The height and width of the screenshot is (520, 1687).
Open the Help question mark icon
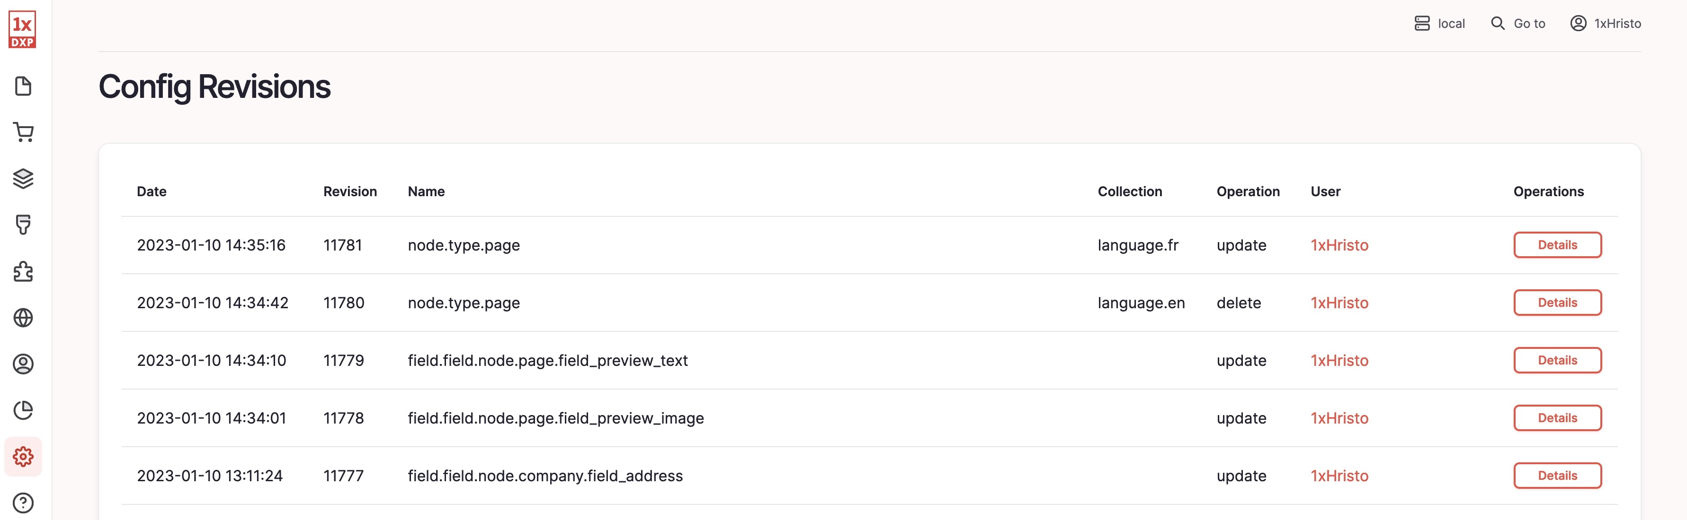[23, 503]
